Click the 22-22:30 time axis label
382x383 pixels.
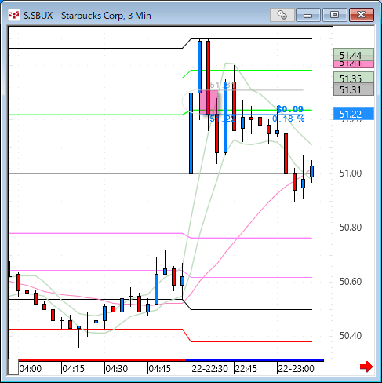point(210,369)
